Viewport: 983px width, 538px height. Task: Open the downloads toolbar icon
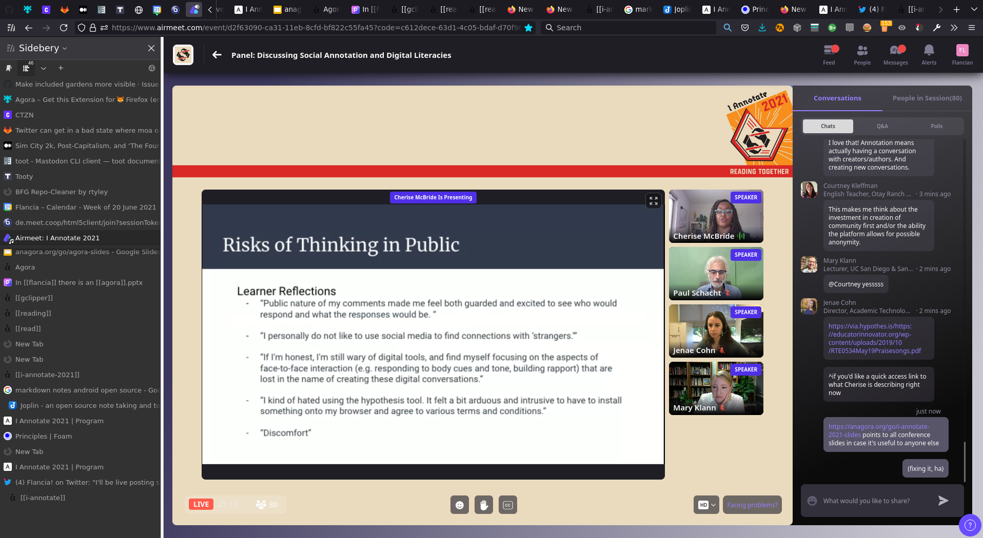762,28
